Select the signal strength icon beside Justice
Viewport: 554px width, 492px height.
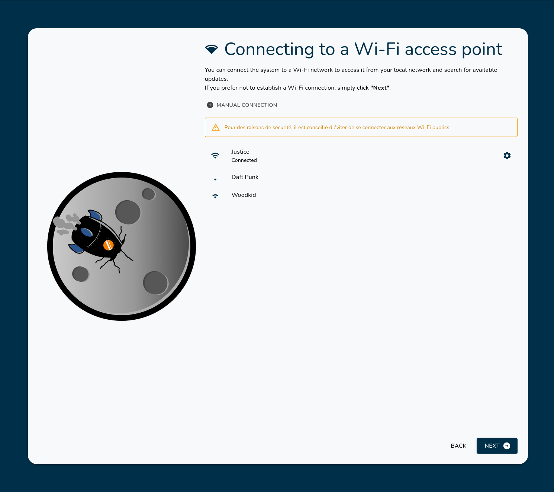pos(215,156)
